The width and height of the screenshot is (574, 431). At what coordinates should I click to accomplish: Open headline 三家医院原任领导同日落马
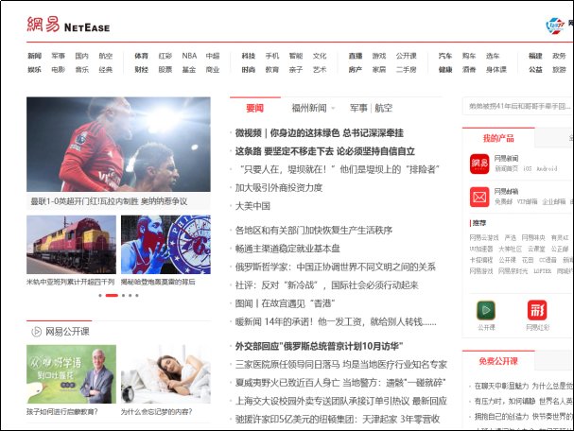340,365
